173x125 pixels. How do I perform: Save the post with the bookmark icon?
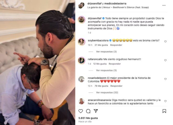click(164, 111)
